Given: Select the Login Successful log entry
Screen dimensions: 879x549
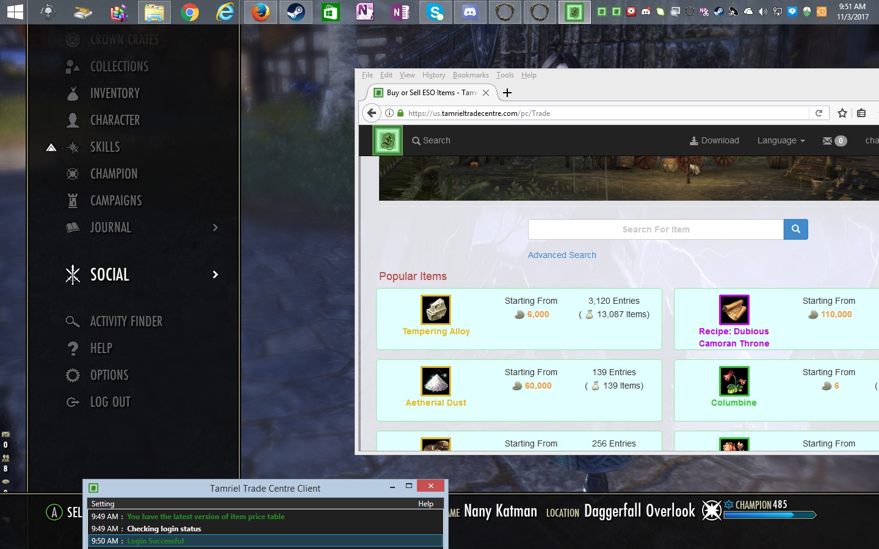Looking at the screenshot, I should (266, 541).
